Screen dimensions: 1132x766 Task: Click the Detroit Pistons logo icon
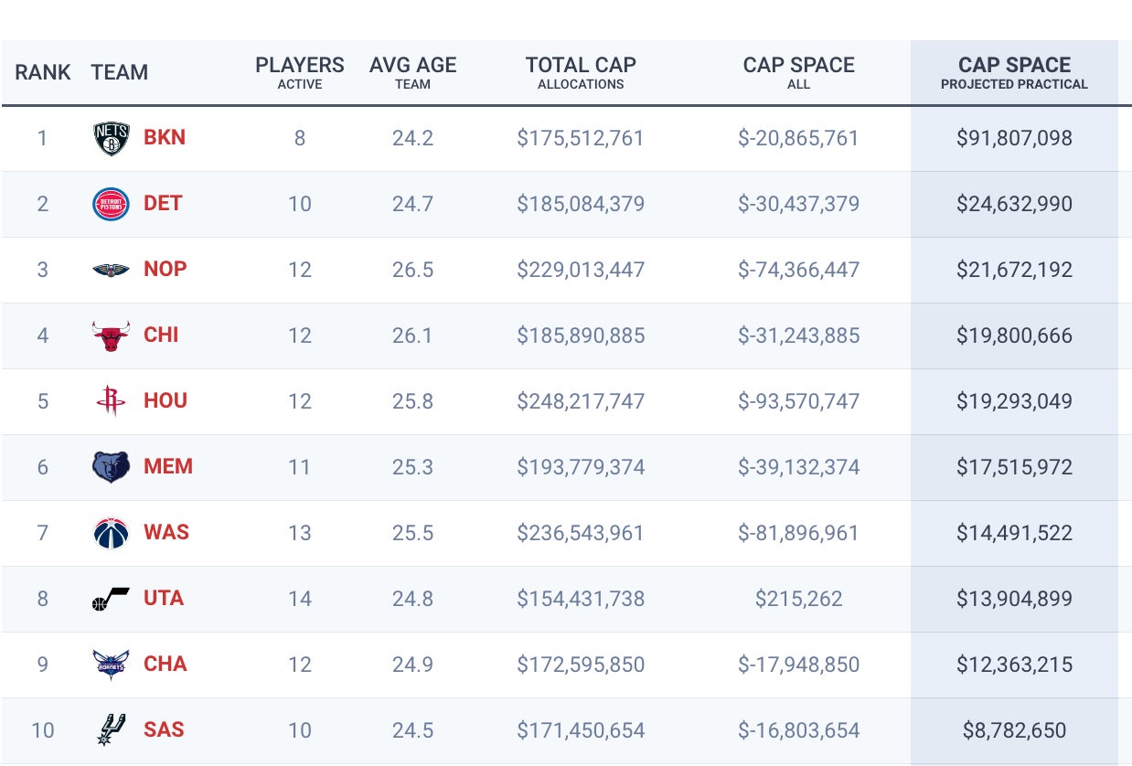112,204
